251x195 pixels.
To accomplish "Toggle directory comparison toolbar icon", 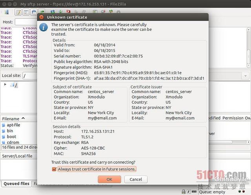I will [103, 11].
